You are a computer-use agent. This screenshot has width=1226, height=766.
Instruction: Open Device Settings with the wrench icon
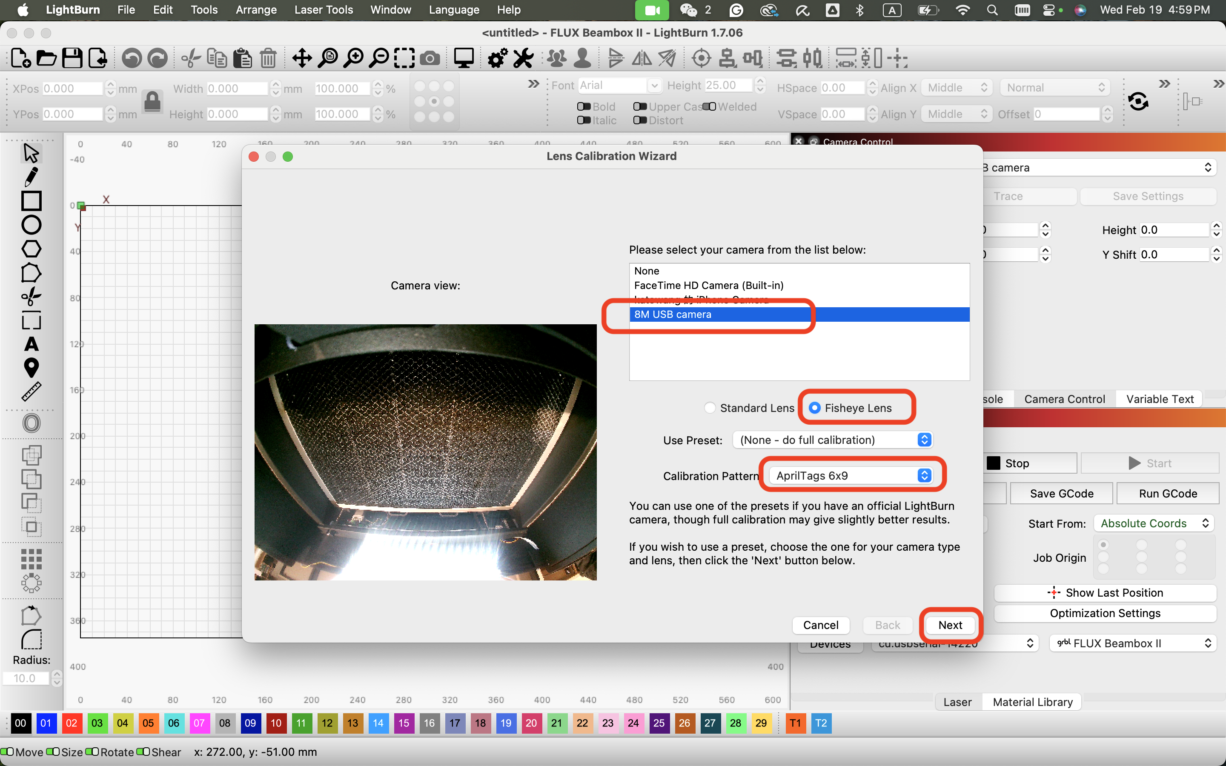point(523,58)
